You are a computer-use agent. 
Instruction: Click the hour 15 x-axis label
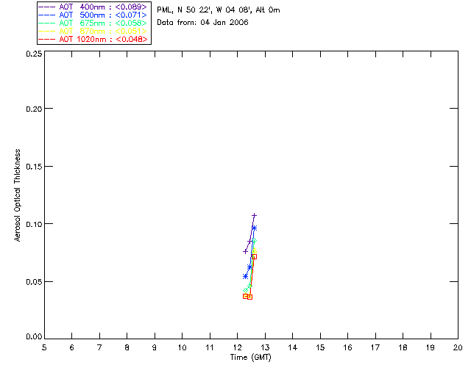320,347
